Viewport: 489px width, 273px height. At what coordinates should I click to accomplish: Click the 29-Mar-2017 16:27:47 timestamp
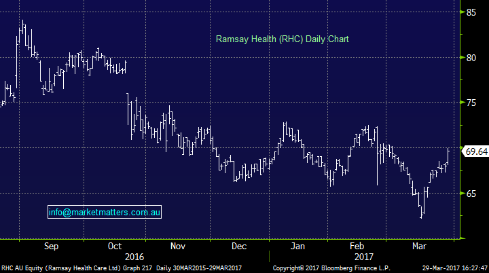pos(454,268)
